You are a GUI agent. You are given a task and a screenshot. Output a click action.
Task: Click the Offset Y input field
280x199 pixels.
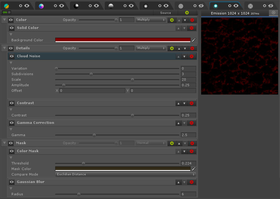tap(163, 91)
